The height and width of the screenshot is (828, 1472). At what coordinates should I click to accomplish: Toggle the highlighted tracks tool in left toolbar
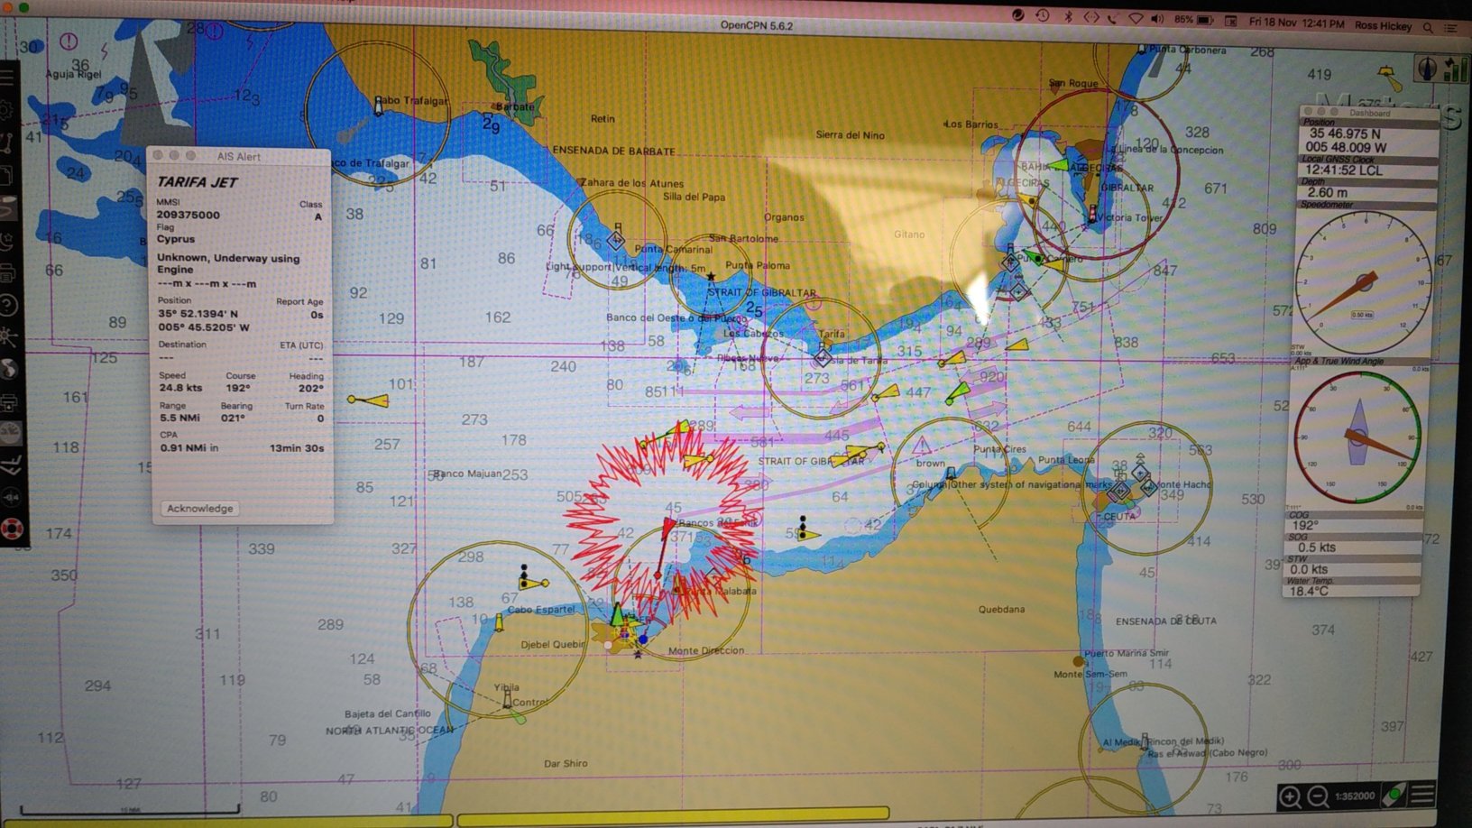(7, 208)
